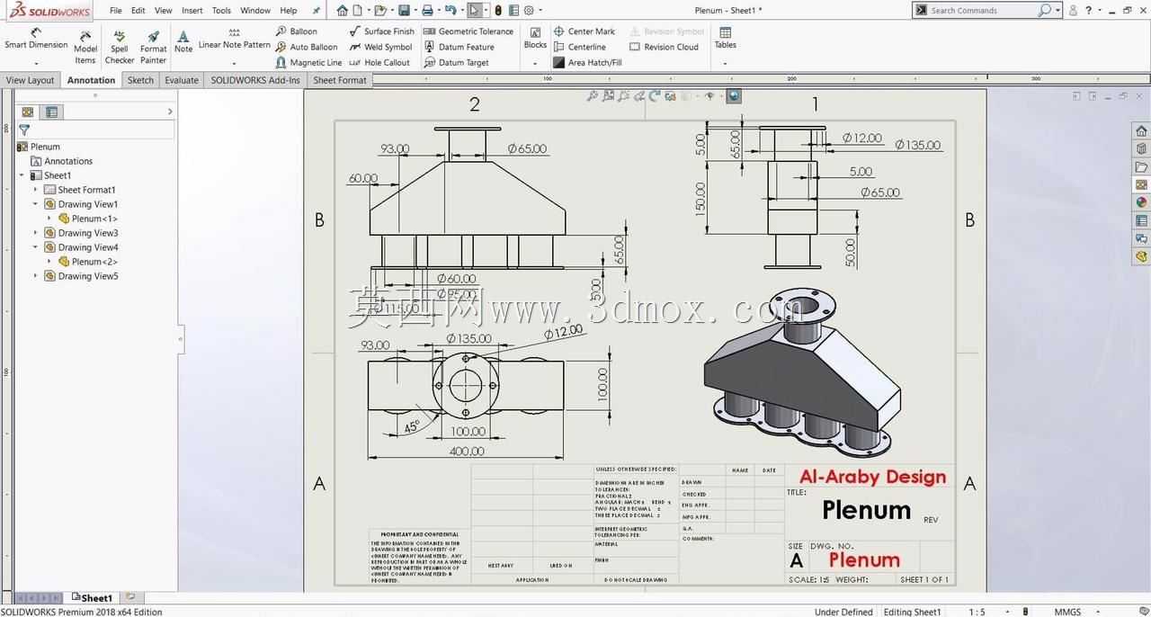Activate the Format Painter
1151x617 pixels.
(x=154, y=48)
